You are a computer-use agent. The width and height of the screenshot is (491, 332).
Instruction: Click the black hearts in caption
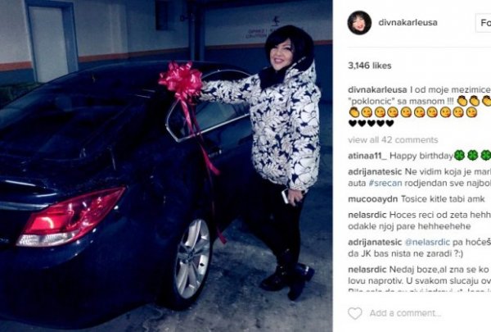[x=371, y=123]
